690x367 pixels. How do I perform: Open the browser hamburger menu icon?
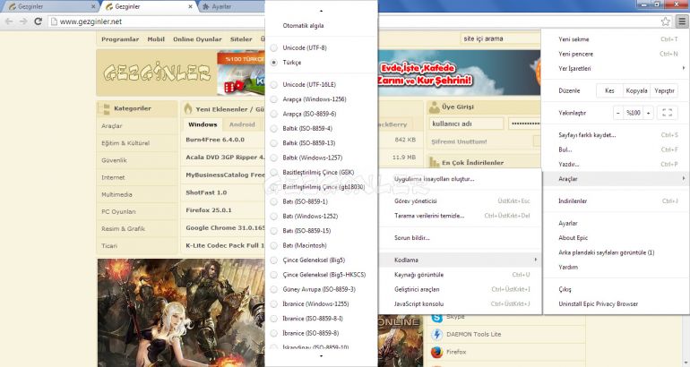[682, 21]
